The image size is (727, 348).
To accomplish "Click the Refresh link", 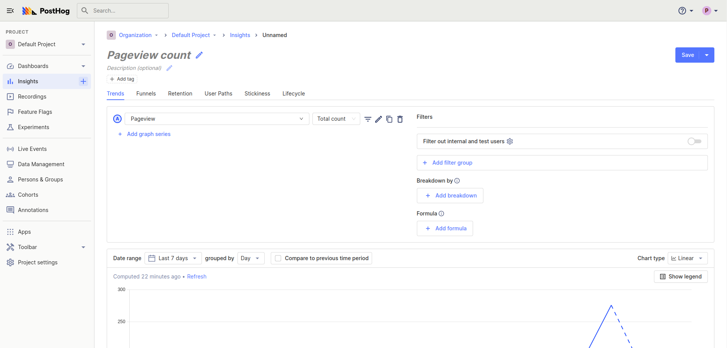I will pos(197,277).
